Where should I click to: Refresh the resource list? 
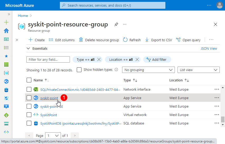pyautogui.click(x=132, y=40)
